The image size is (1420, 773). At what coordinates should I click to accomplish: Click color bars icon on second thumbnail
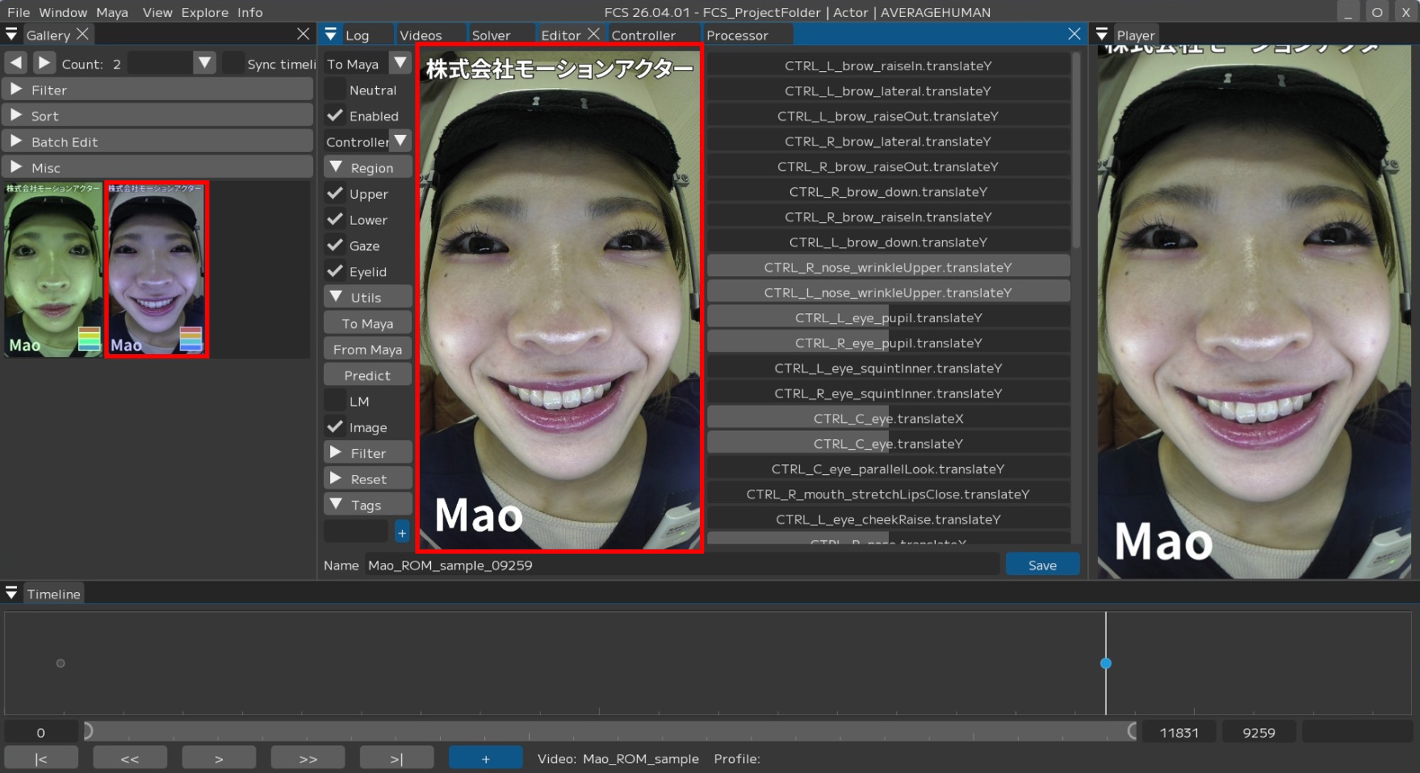(191, 339)
